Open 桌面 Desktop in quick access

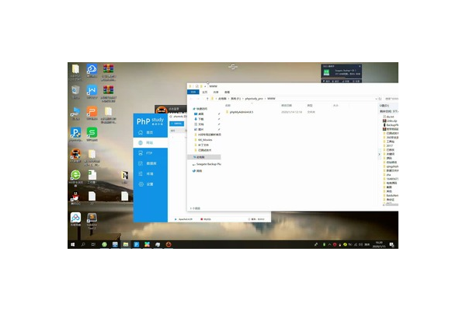point(199,114)
